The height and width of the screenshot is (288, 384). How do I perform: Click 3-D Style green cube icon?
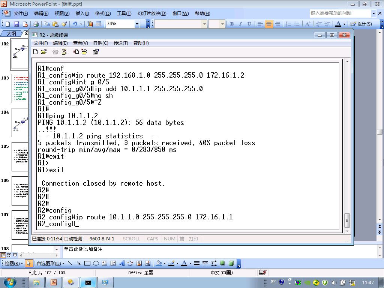point(231,263)
